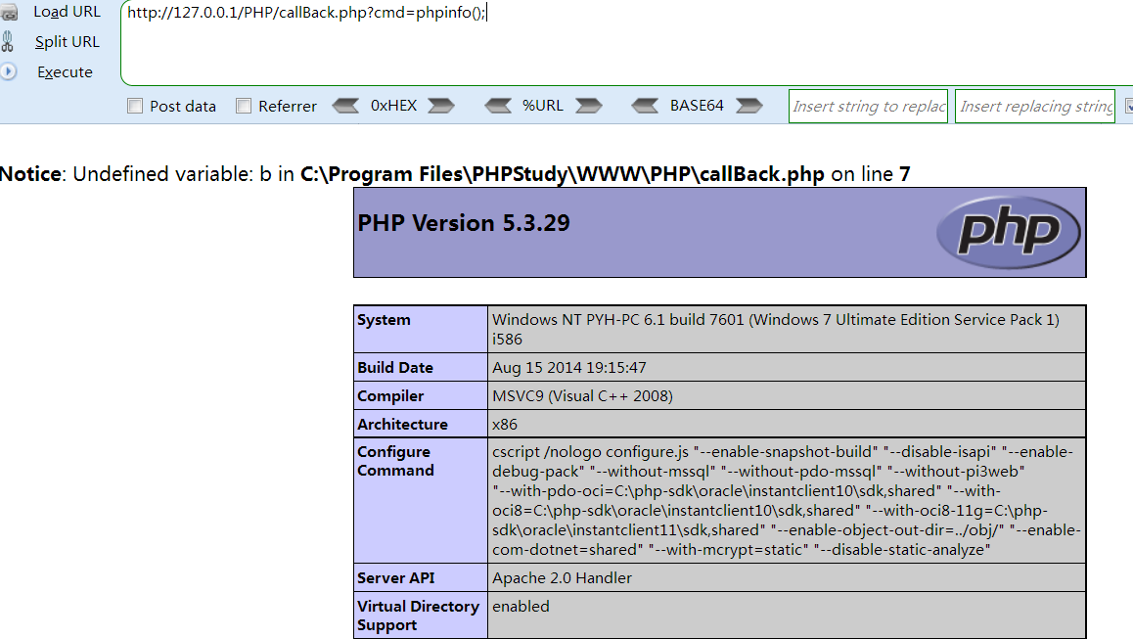
Task: Click the Load URL button
Action: [x=67, y=13]
